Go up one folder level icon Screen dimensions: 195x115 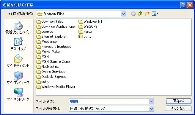(140, 14)
